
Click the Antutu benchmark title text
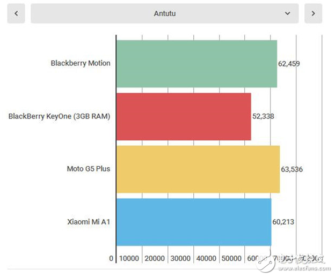(x=164, y=13)
